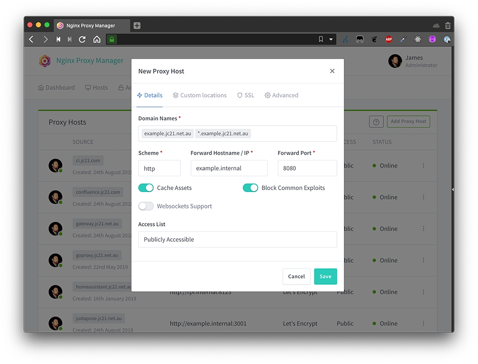Enable Websockets Support toggle
478x364 pixels.
[x=146, y=206]
